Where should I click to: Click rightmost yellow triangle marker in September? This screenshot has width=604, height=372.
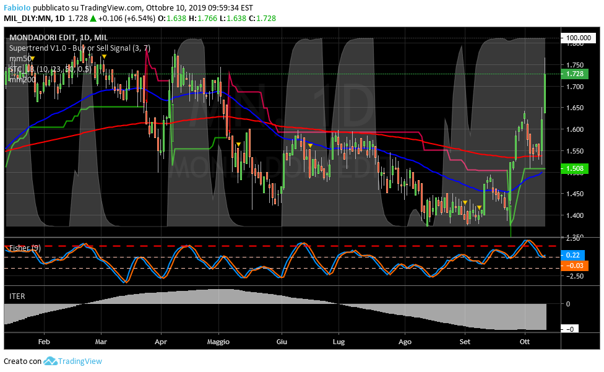(x=479, y=207)
